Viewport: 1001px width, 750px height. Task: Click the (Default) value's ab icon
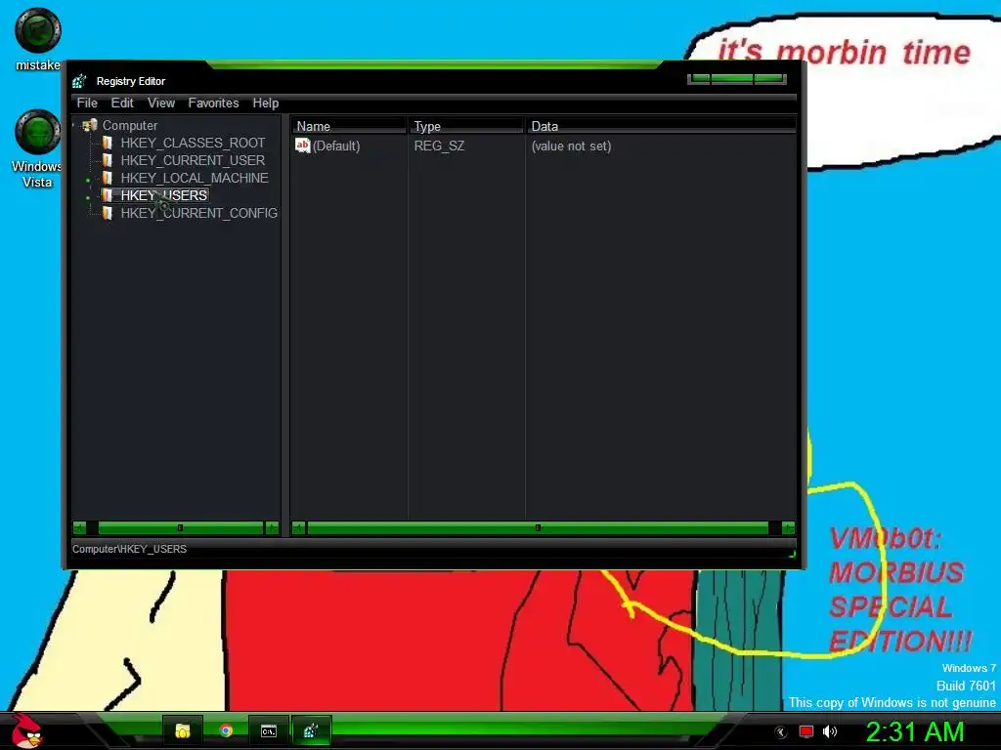point(303,146)
